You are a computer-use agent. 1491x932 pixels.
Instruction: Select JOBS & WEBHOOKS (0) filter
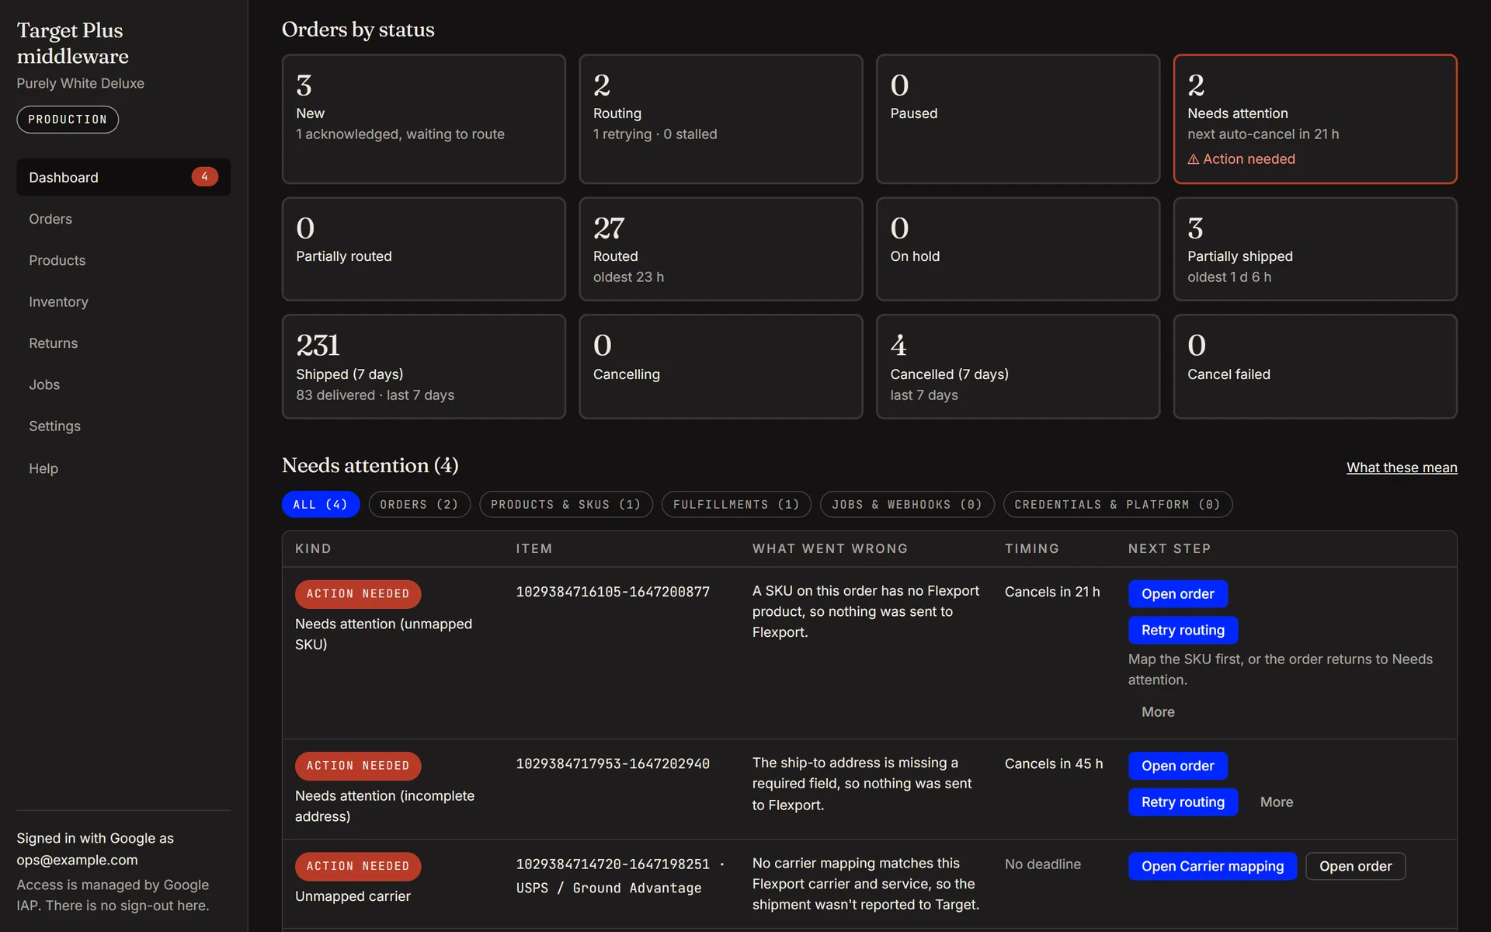907,504
